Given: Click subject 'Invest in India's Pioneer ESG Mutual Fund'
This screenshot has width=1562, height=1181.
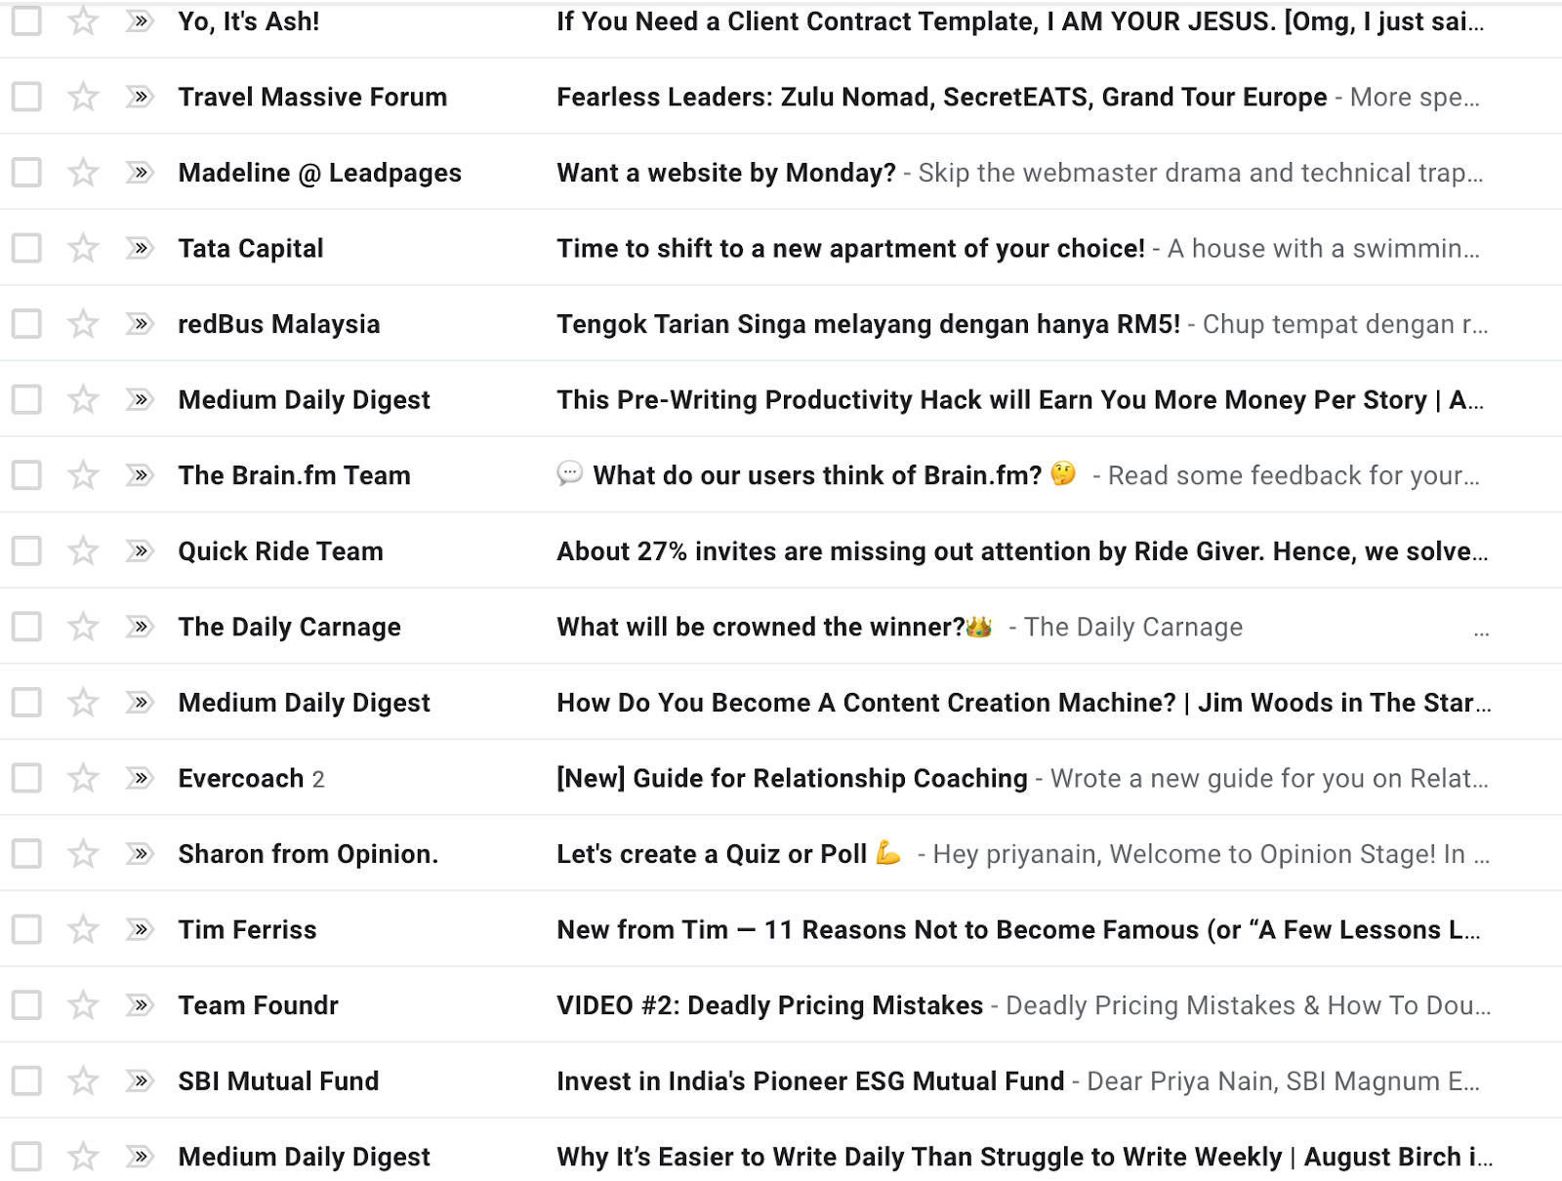Looking at the screenshot, I should point(811,1080).
